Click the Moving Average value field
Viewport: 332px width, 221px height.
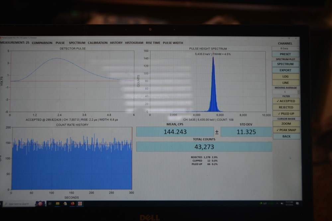285,92
